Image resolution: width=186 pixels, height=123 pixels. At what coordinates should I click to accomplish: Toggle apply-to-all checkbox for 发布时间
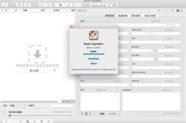pyautogui.click(x=163, y=81)
